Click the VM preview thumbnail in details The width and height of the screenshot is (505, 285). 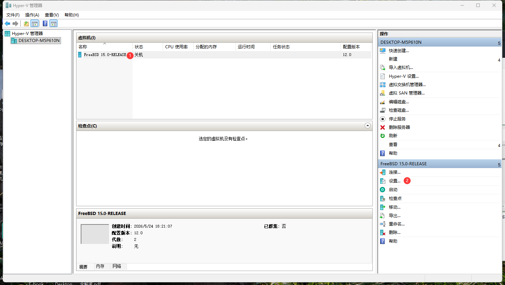(x=95, y=234)
